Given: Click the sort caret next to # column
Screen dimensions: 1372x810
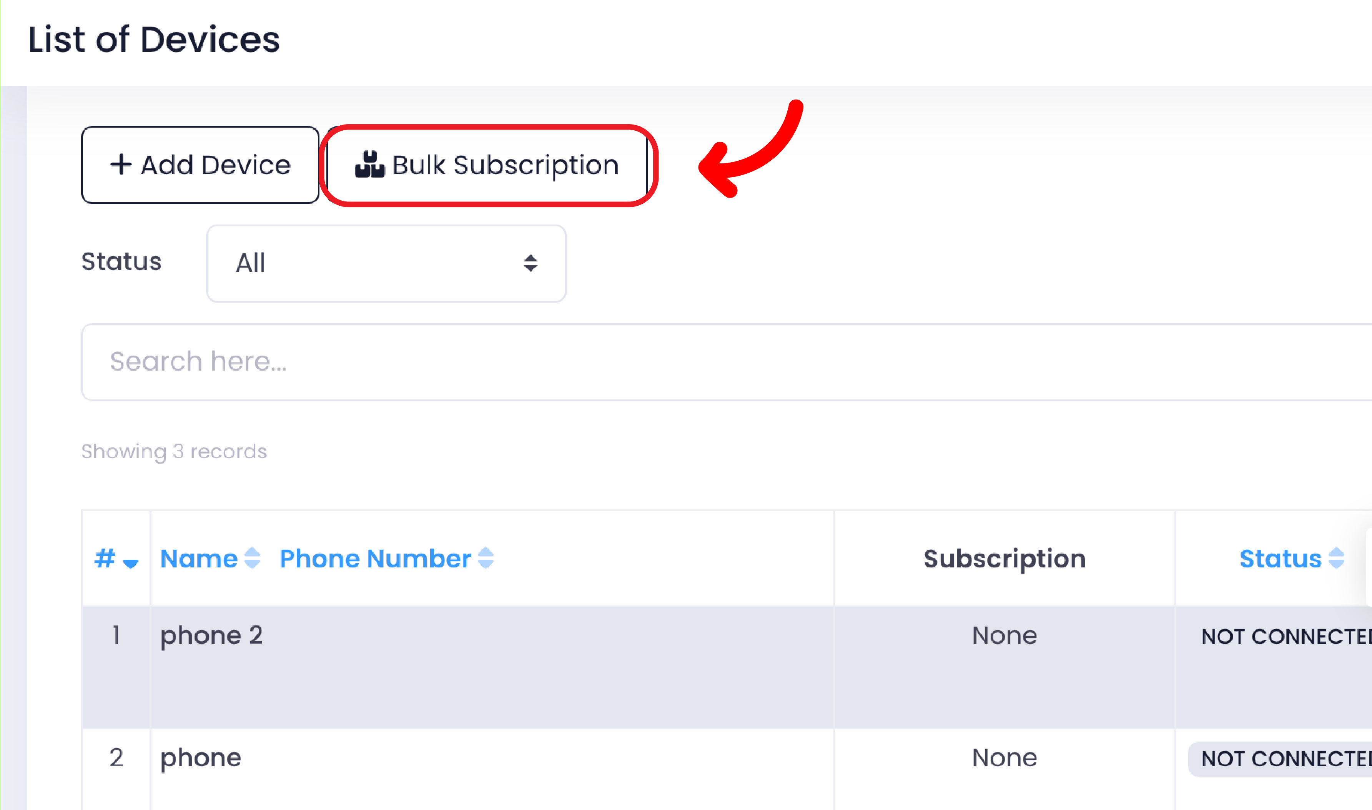Looking at the screenshot, I should [130, 563].
